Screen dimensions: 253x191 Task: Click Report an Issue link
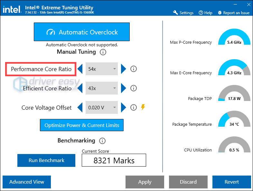(233, 13)
